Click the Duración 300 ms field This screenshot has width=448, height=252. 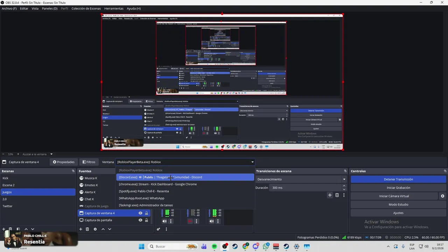pos(306,188)
